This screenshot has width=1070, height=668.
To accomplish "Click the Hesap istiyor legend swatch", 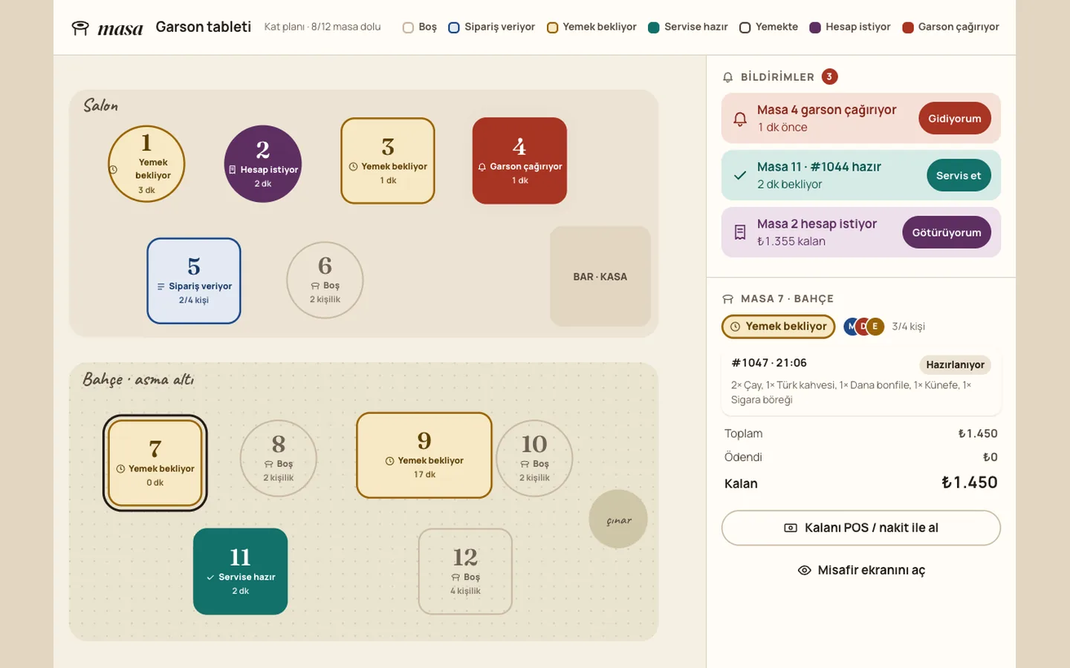I will [x=815, y=27].
